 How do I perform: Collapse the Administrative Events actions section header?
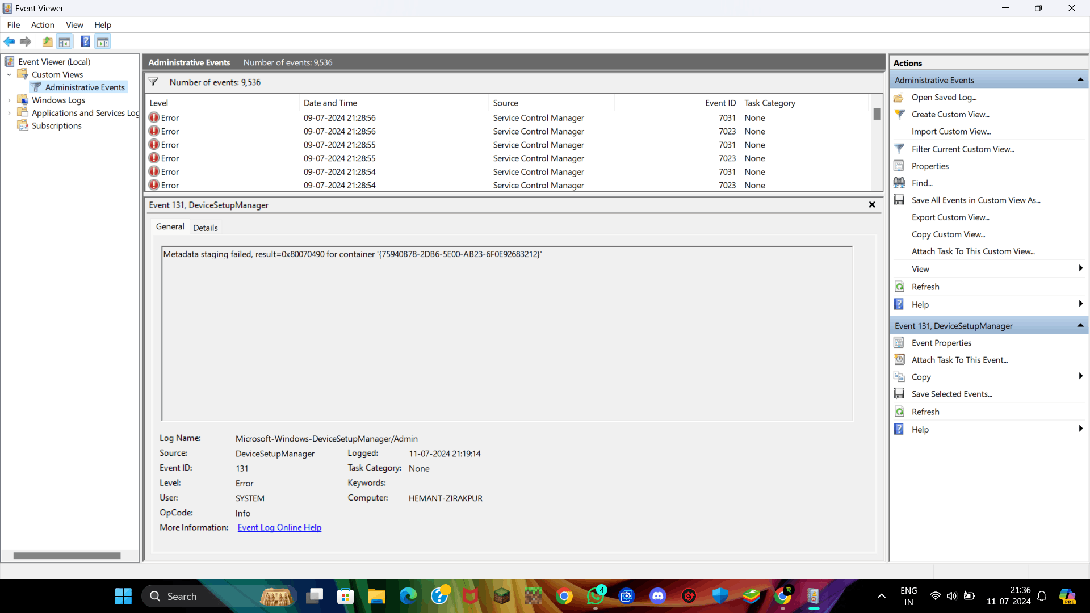1080,79
